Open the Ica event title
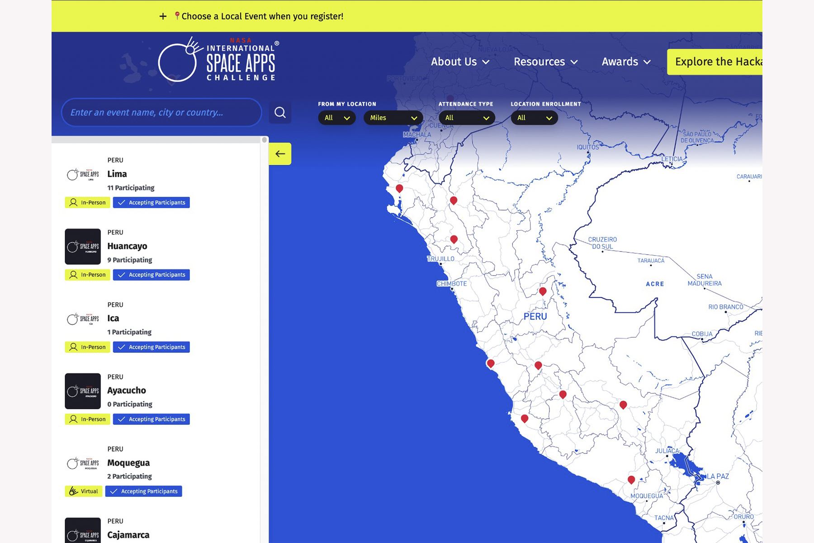This screenshot has width=814, height=543. click(113, 318)
